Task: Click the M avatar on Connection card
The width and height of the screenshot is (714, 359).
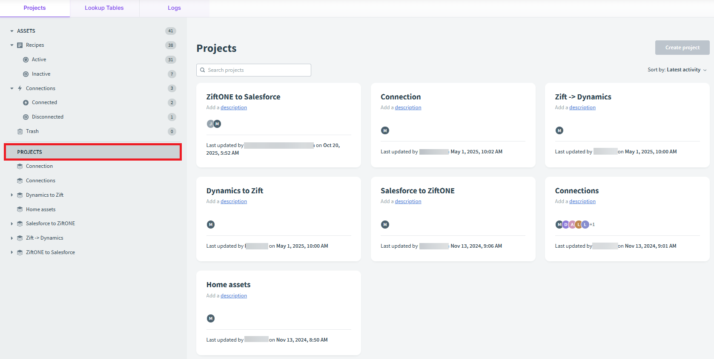Action: [385, 130]
